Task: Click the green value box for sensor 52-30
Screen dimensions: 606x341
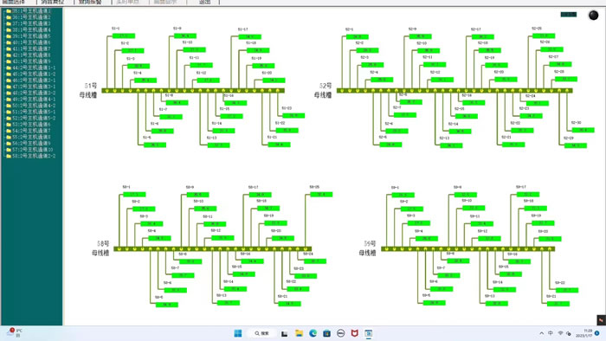Action: click(x=583, y=130)
